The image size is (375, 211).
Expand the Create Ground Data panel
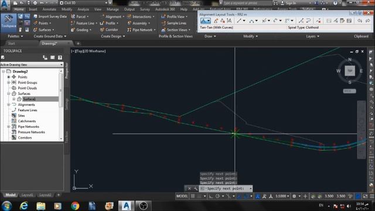coord(50,36)
